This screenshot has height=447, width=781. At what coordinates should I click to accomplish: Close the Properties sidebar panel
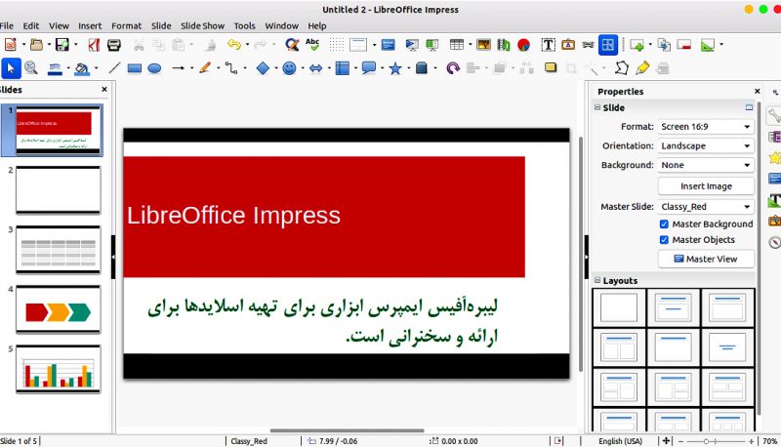[758, 91]
